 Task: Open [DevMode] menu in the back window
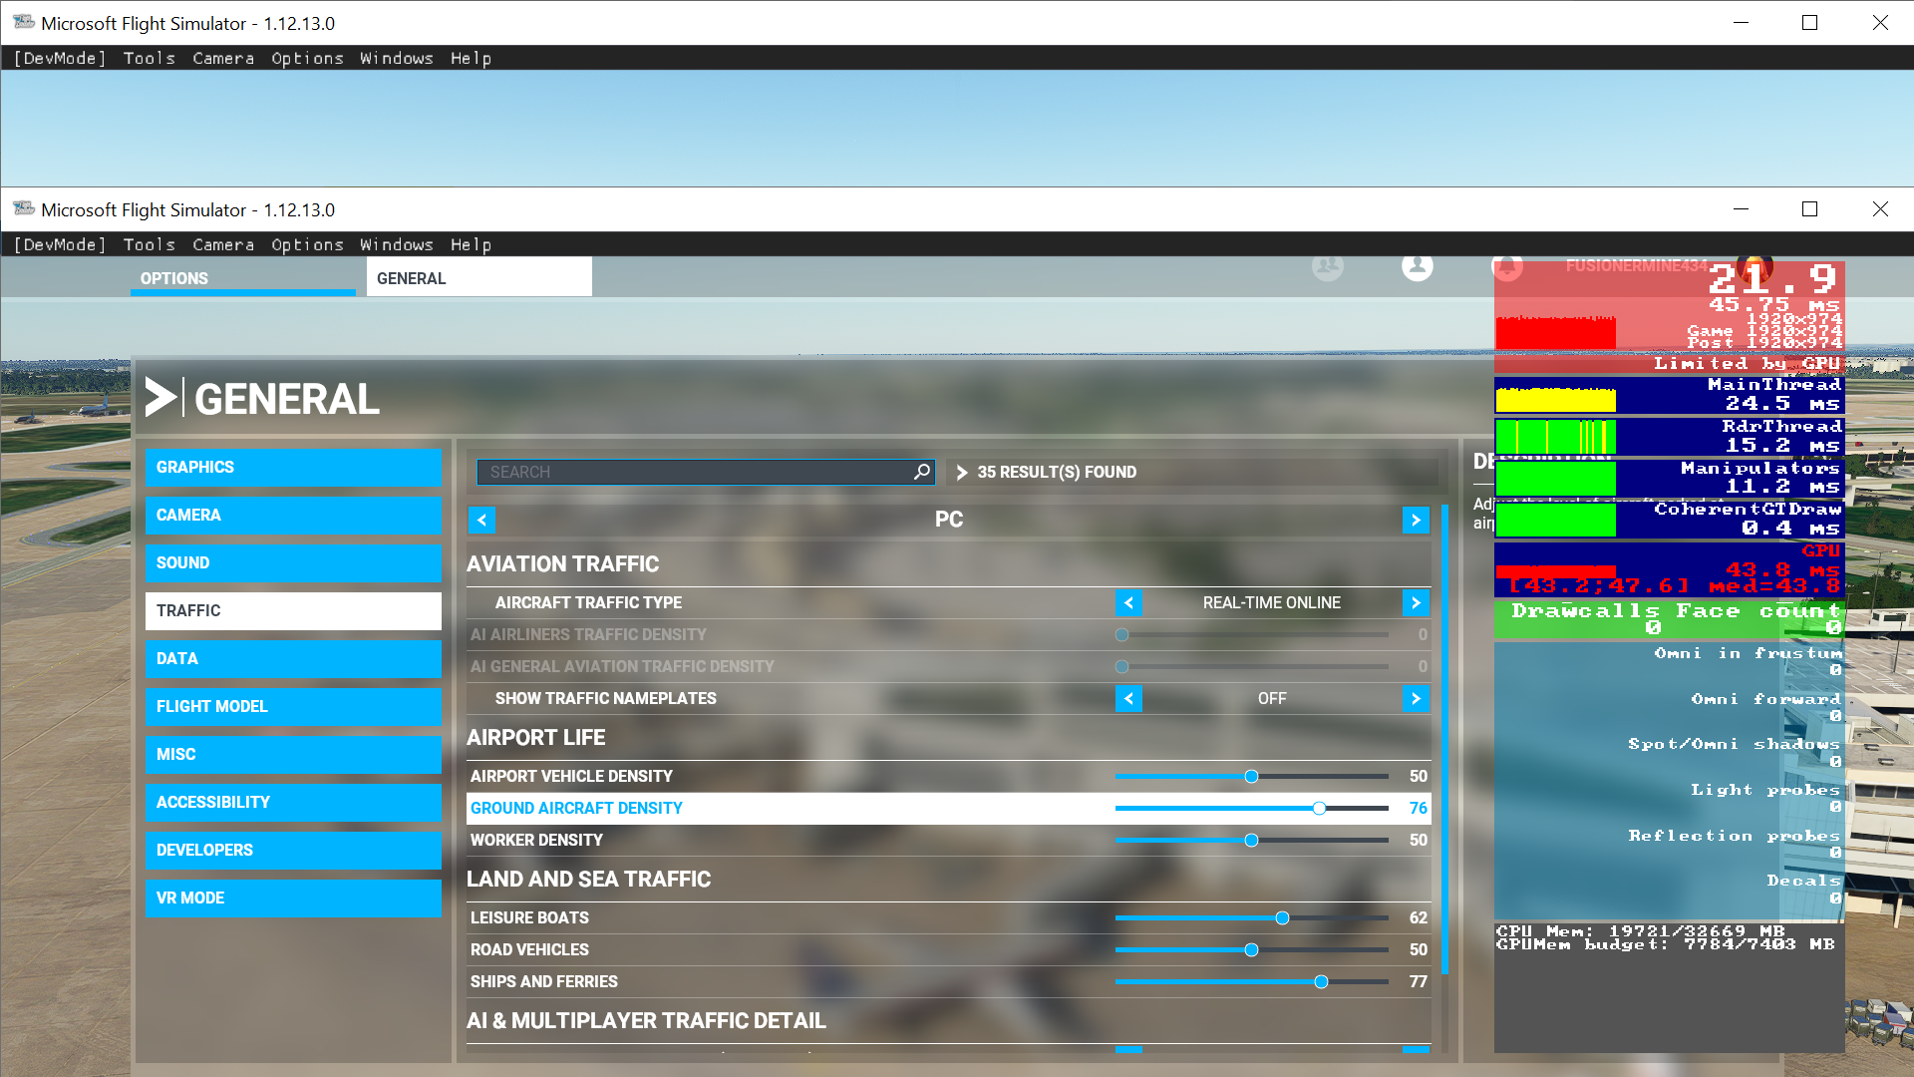tap(60, 59)
